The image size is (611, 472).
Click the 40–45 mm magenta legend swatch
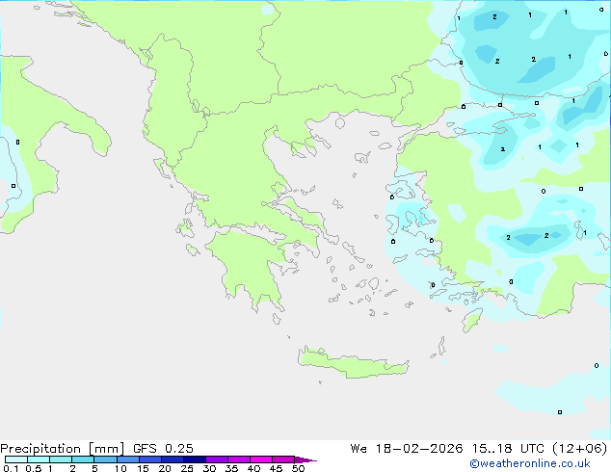(261, 459)
